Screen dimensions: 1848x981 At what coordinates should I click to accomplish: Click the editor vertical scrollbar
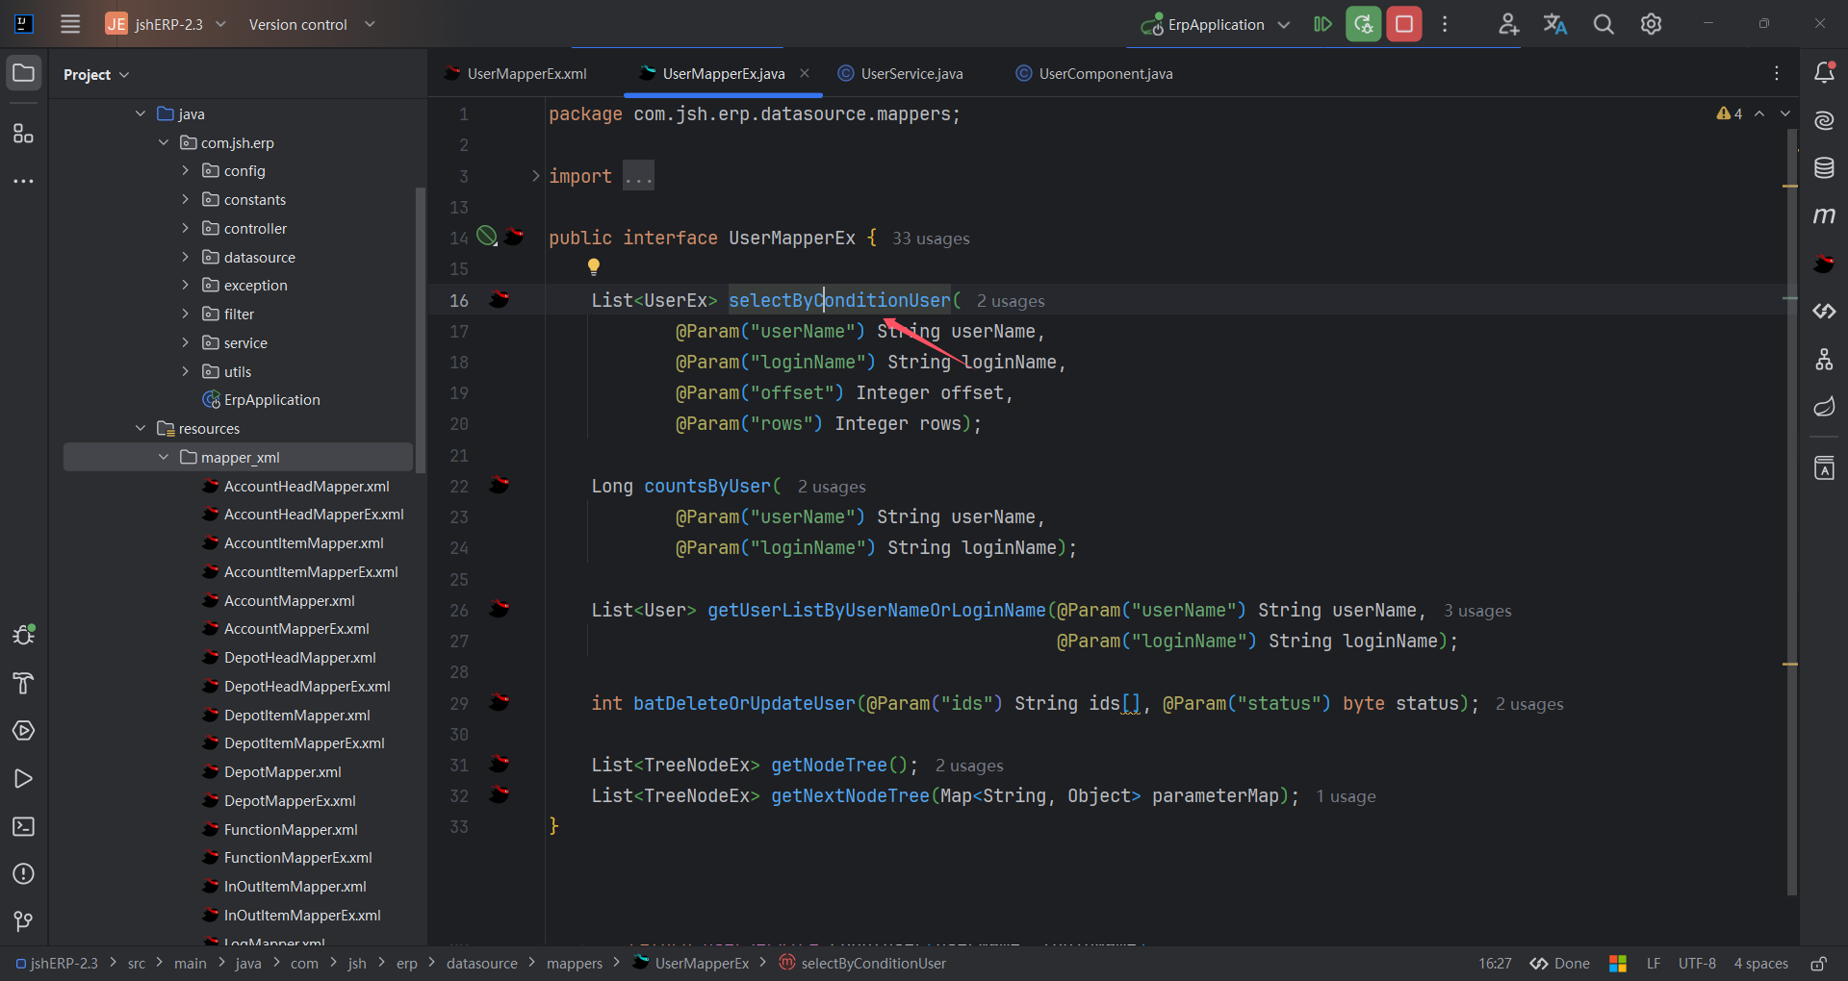(1791, 512)
